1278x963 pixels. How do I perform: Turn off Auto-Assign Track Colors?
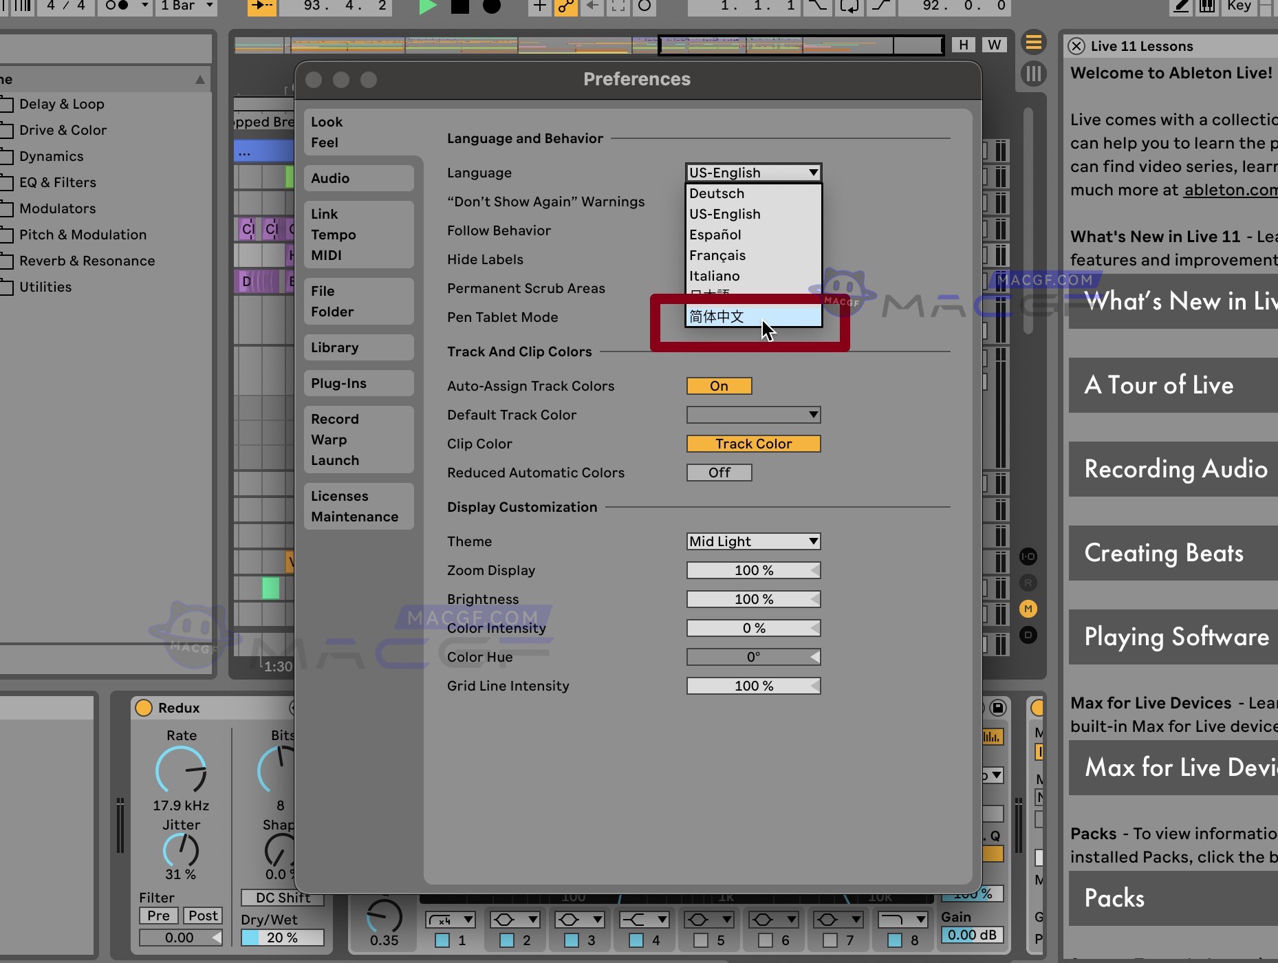pyautogui.click(x=719, y=386)
